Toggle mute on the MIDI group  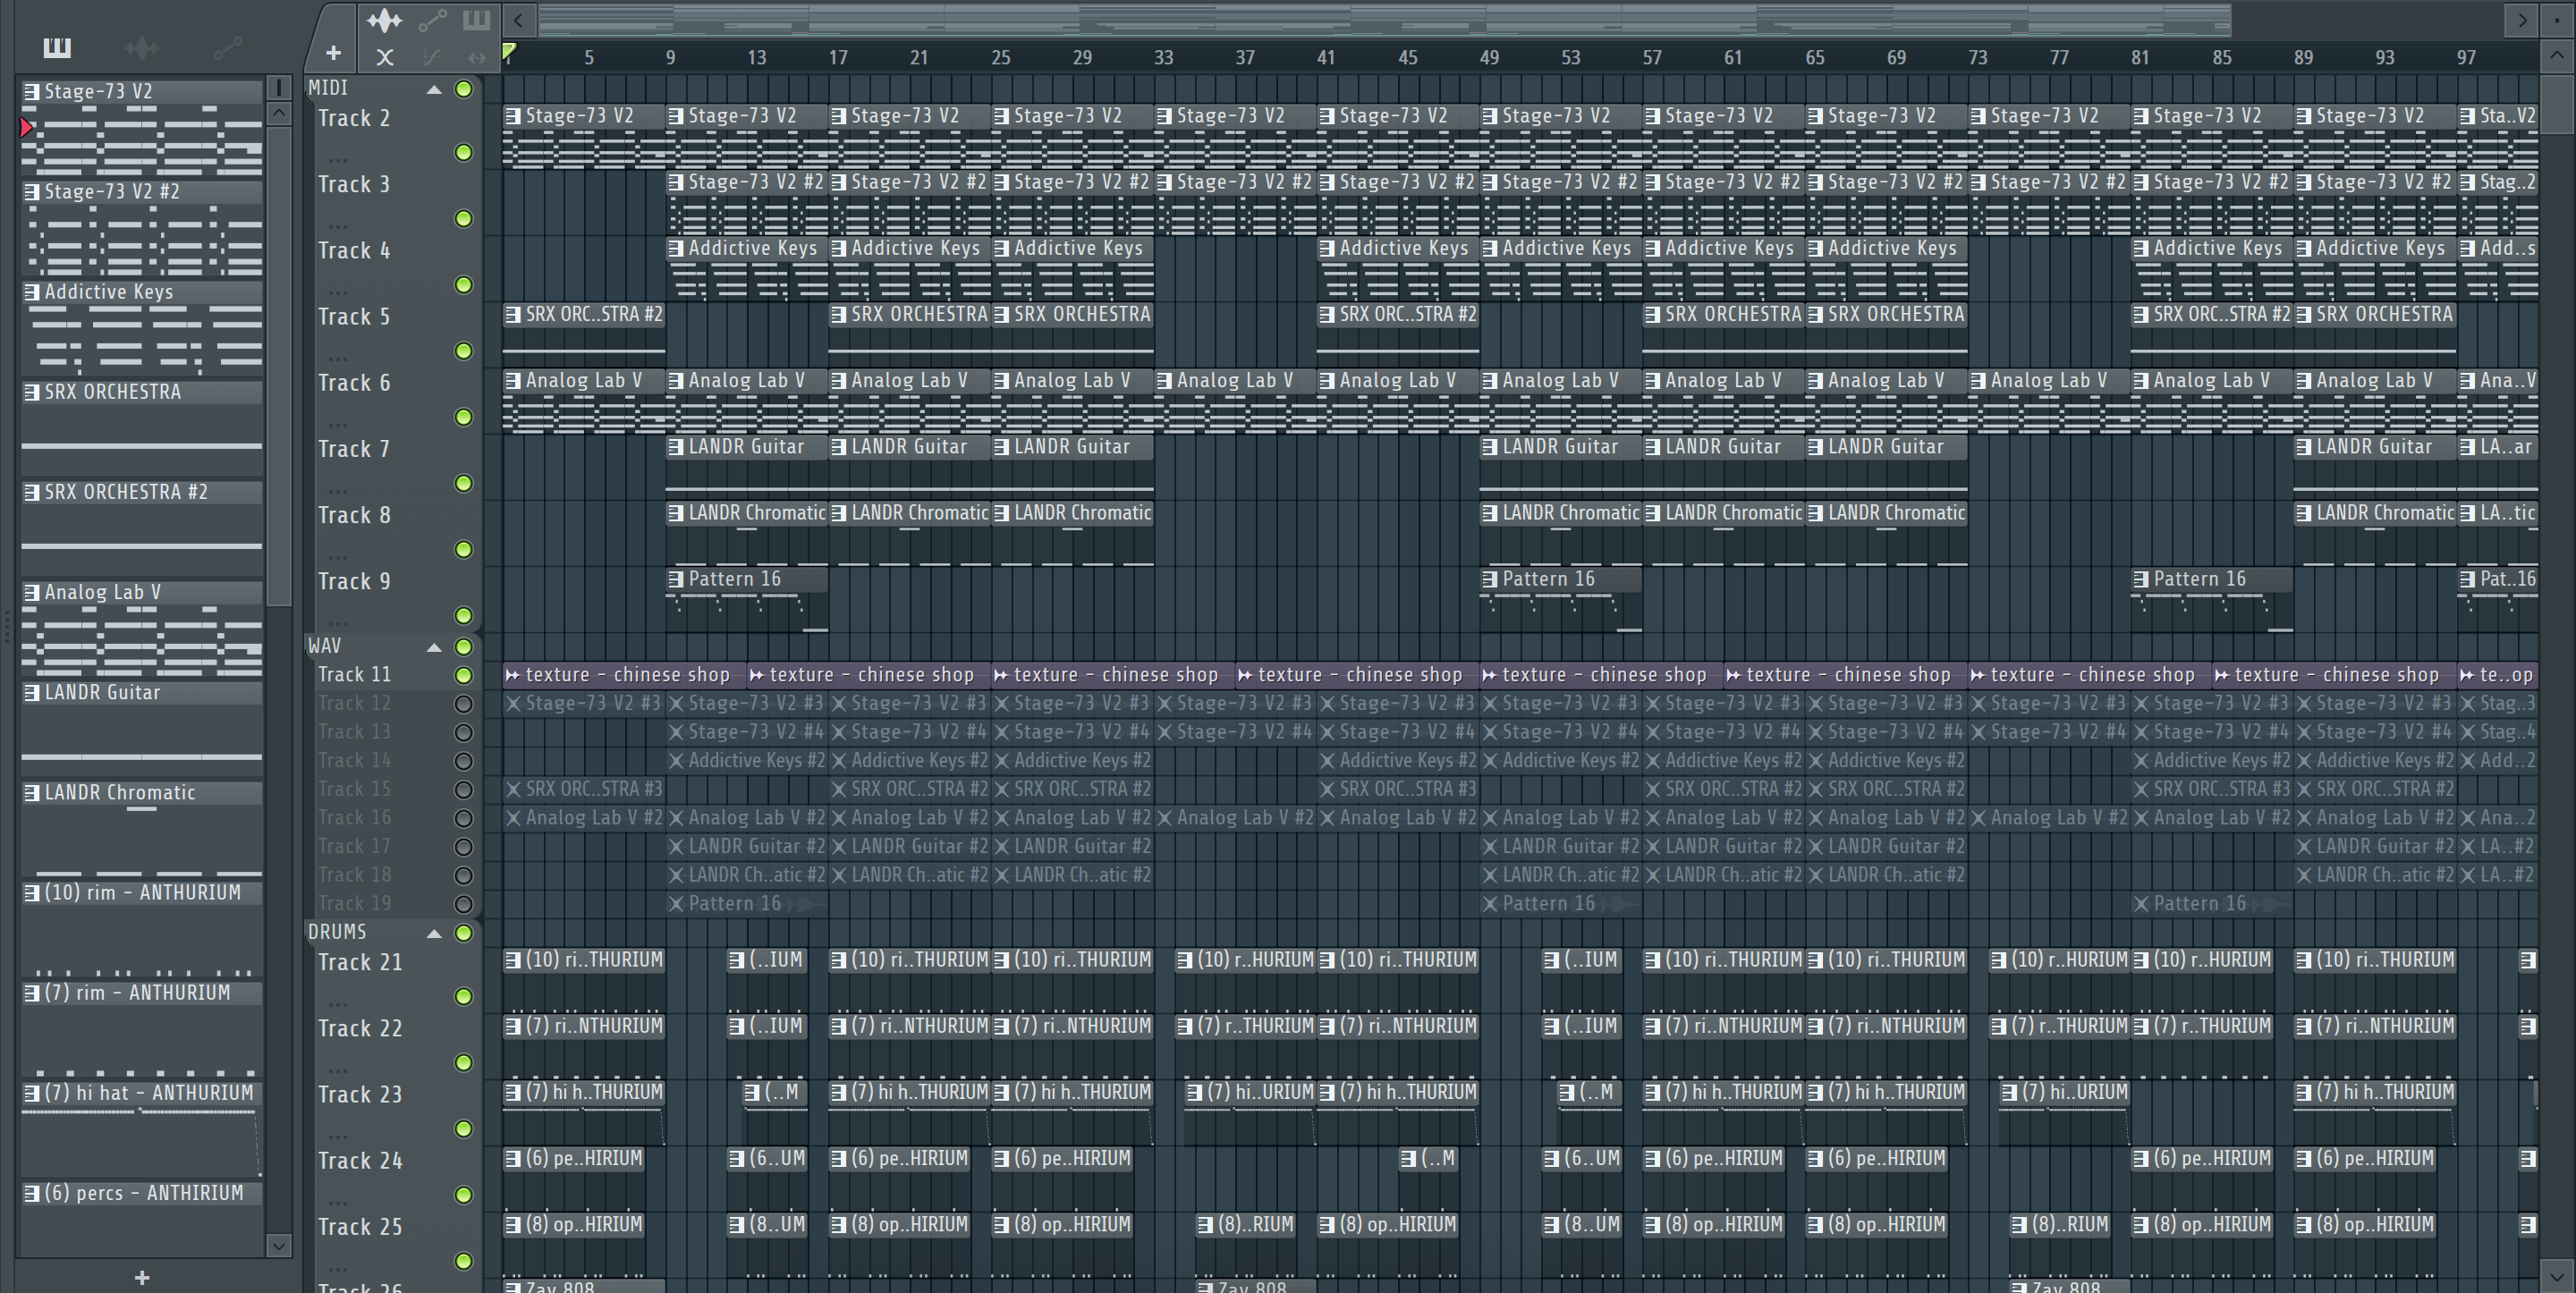463,89
